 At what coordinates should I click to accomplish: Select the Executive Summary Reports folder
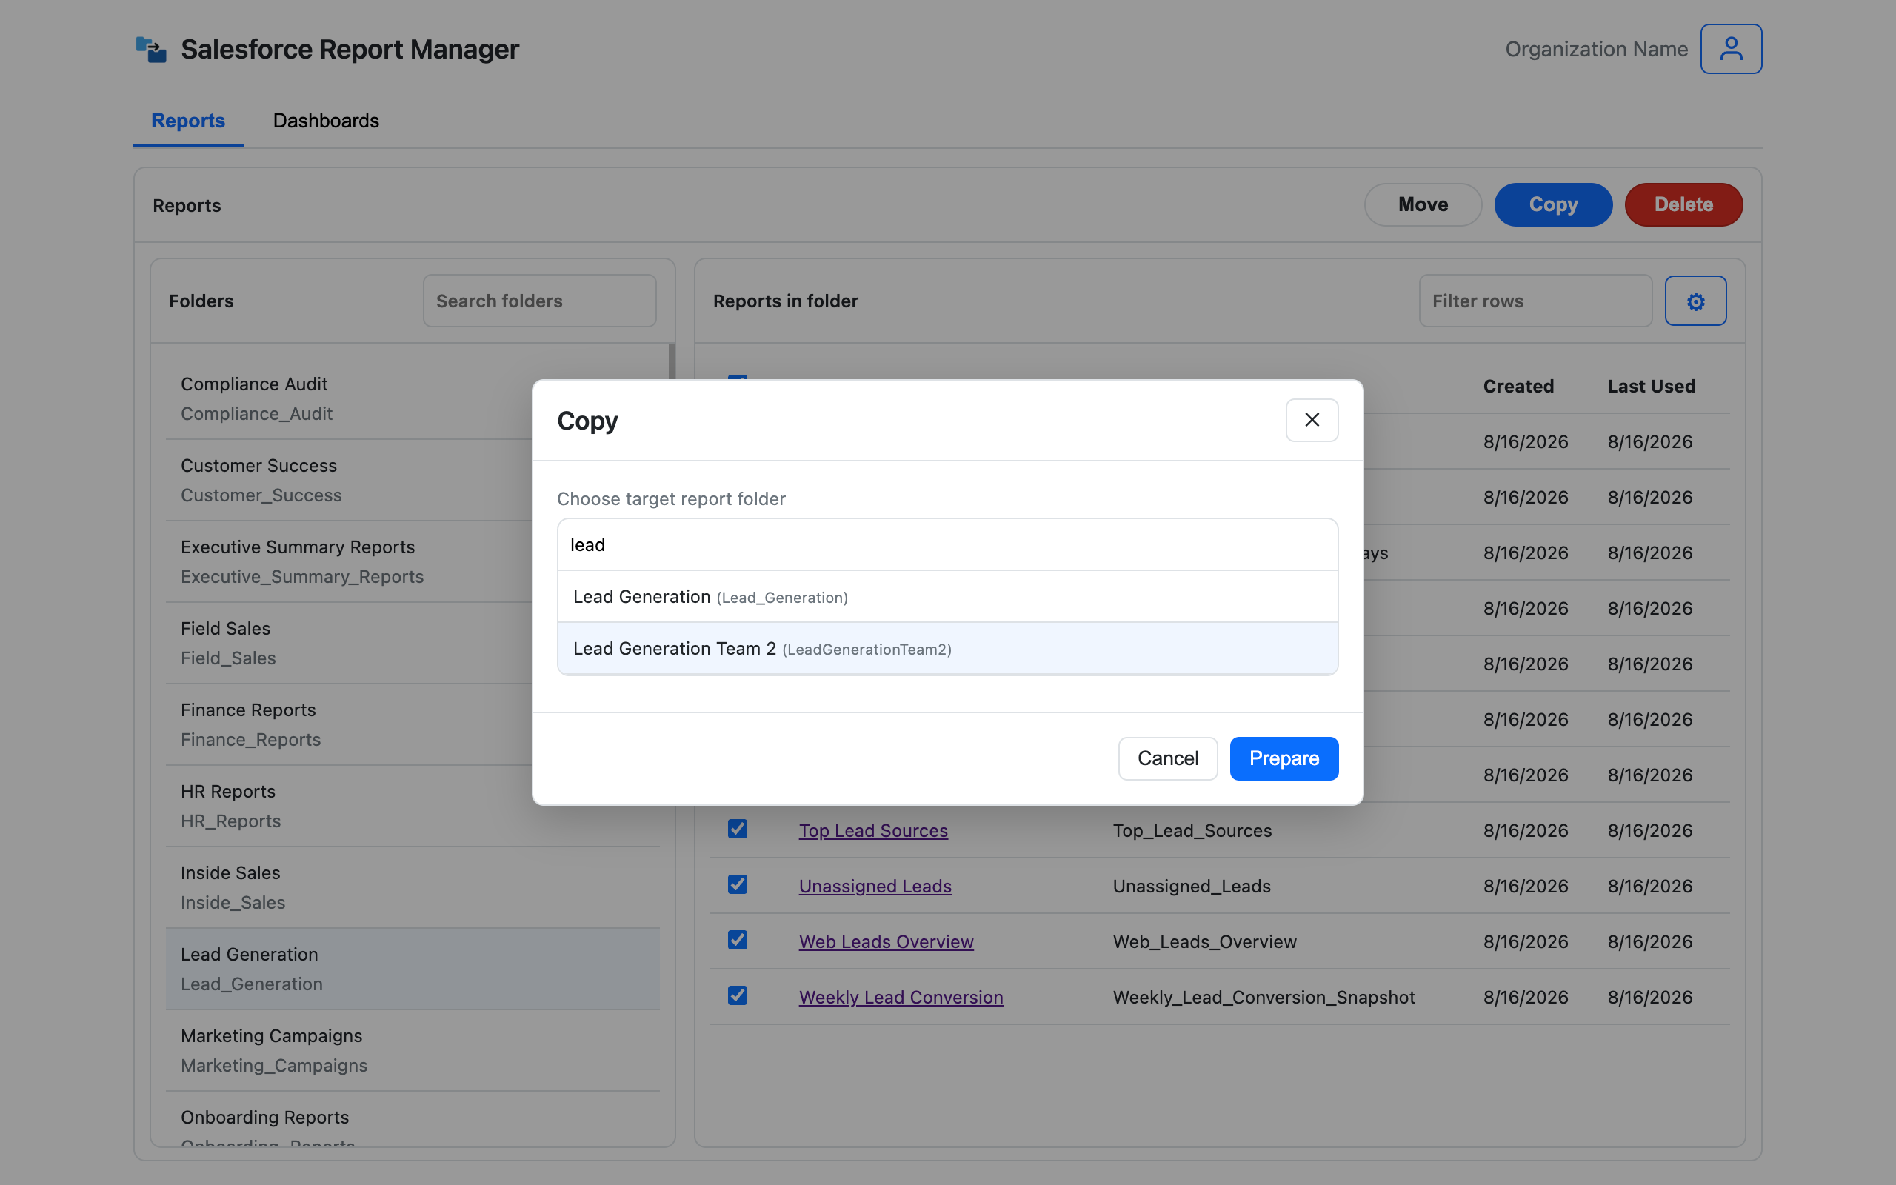412,562
